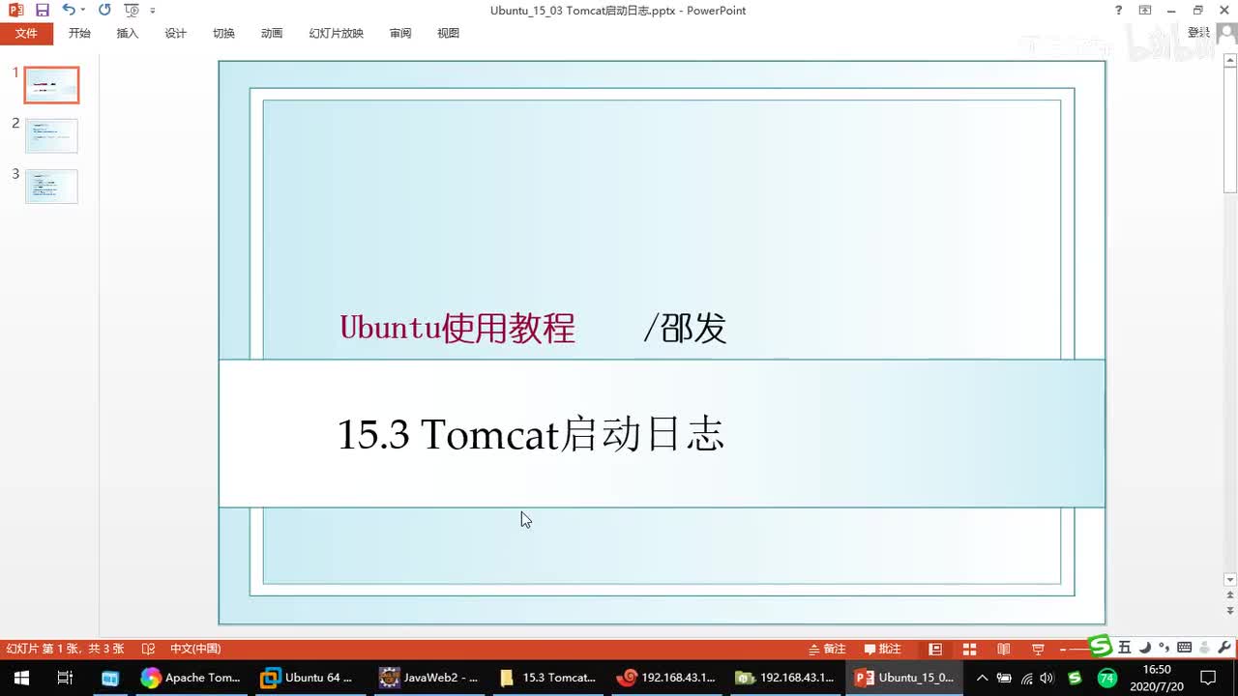Switch to the 动画 ribbon tab
The image size is (1238, 696).
click(272, 33)
